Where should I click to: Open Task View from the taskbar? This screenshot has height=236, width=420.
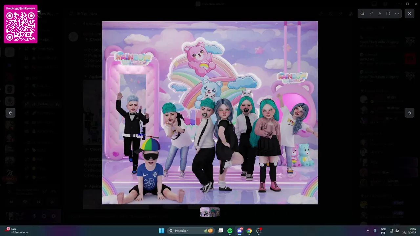point(221,231)
